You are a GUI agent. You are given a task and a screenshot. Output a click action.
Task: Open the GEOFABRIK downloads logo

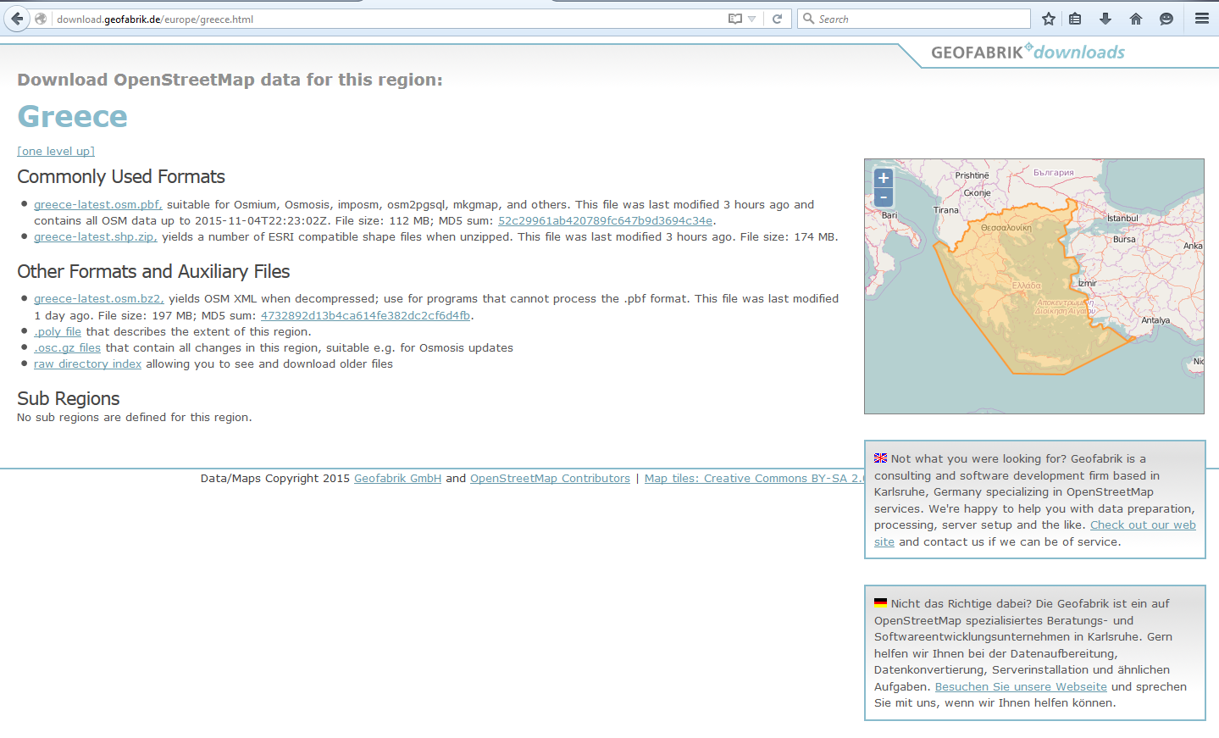pyautogui.click(x=1028, y=53)
